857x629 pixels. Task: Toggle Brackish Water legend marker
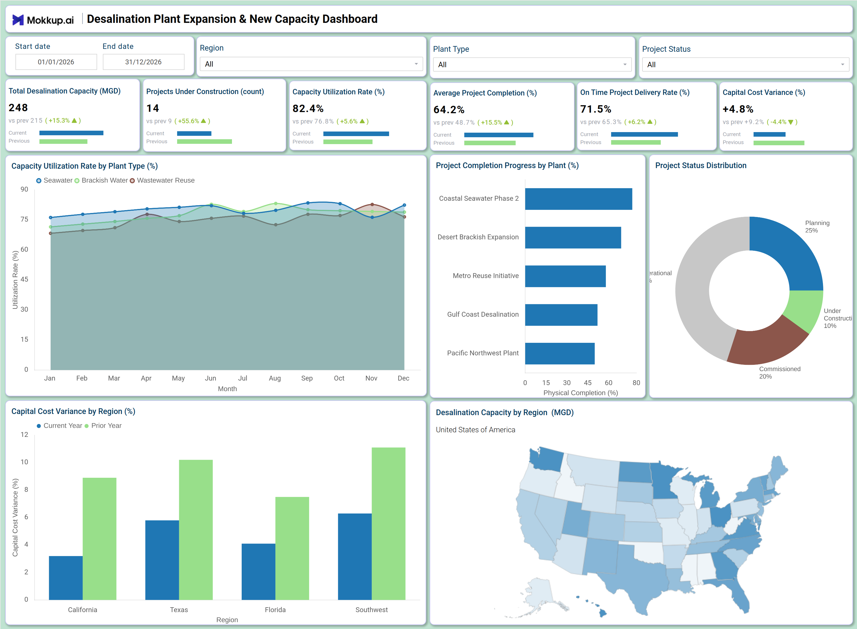pyautogui.click(x=77, y=180)
